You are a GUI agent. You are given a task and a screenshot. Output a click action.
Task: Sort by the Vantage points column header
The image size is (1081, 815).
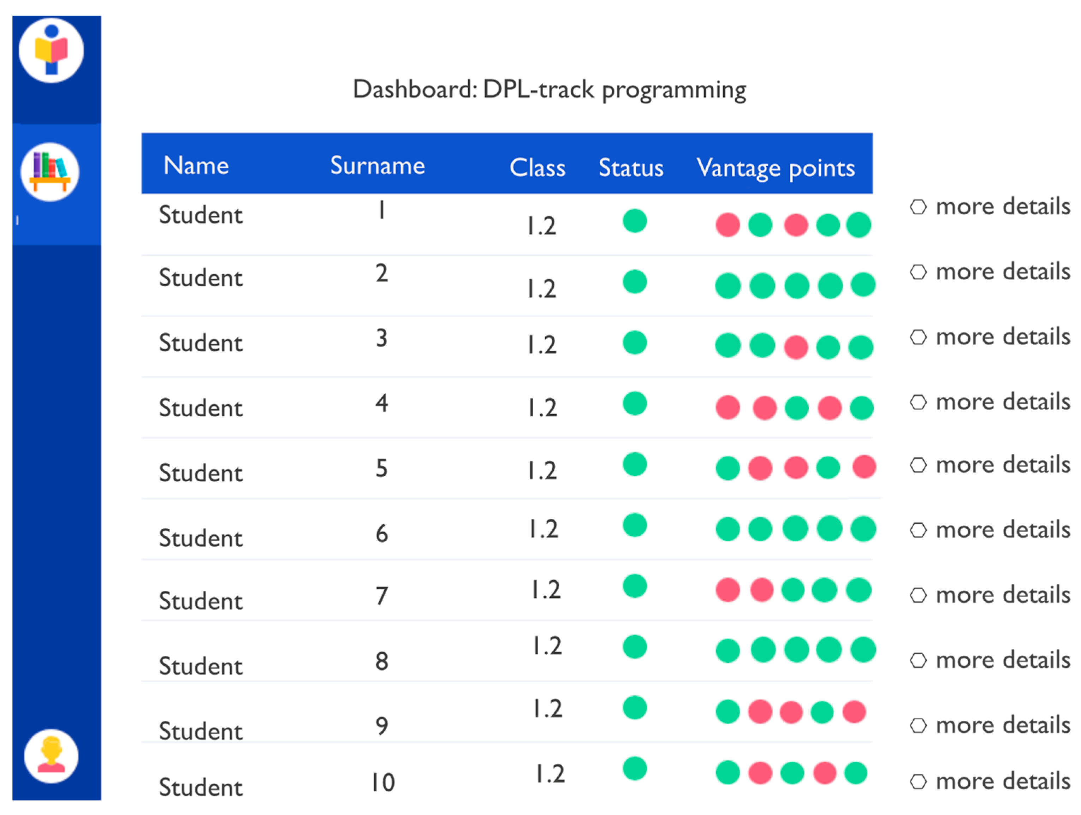(775, 168)
